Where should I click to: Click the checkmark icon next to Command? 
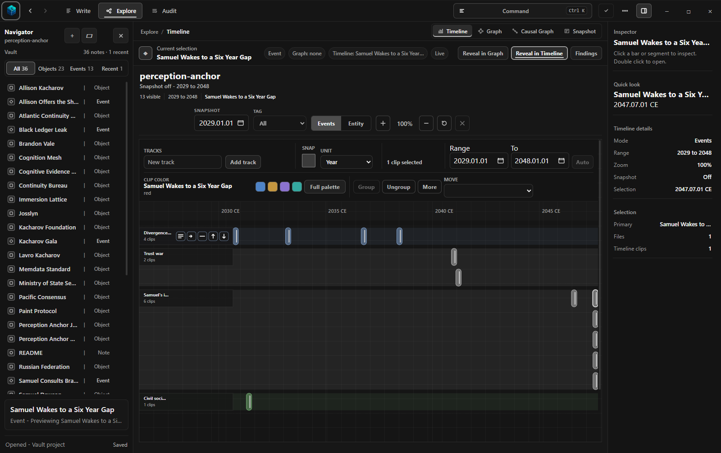coord(606,11)
